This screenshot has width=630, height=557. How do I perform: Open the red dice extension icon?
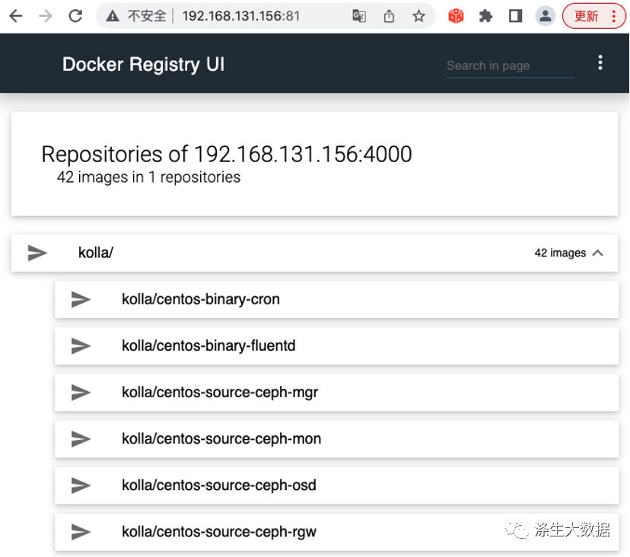coord(456,16)
